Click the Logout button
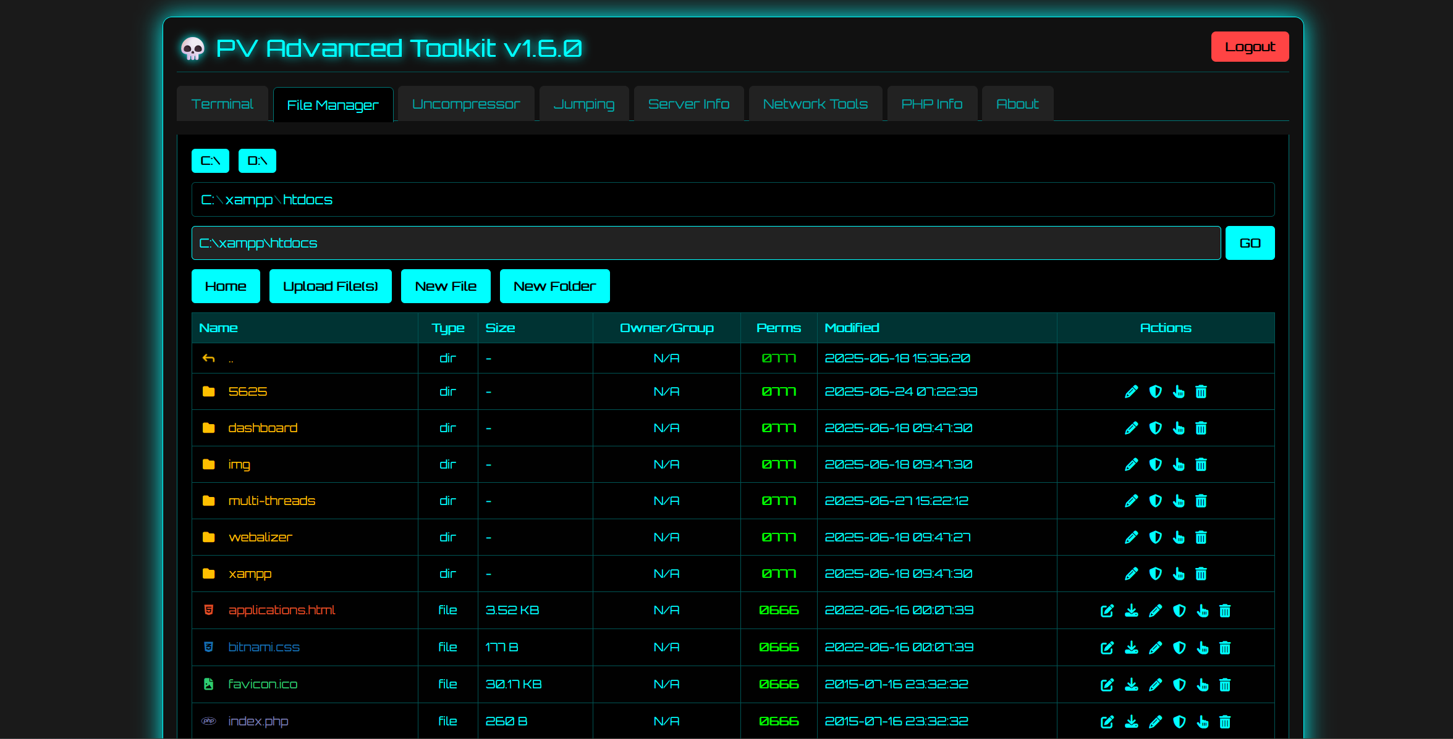Screen dimensions: 1453x739 1250,46
